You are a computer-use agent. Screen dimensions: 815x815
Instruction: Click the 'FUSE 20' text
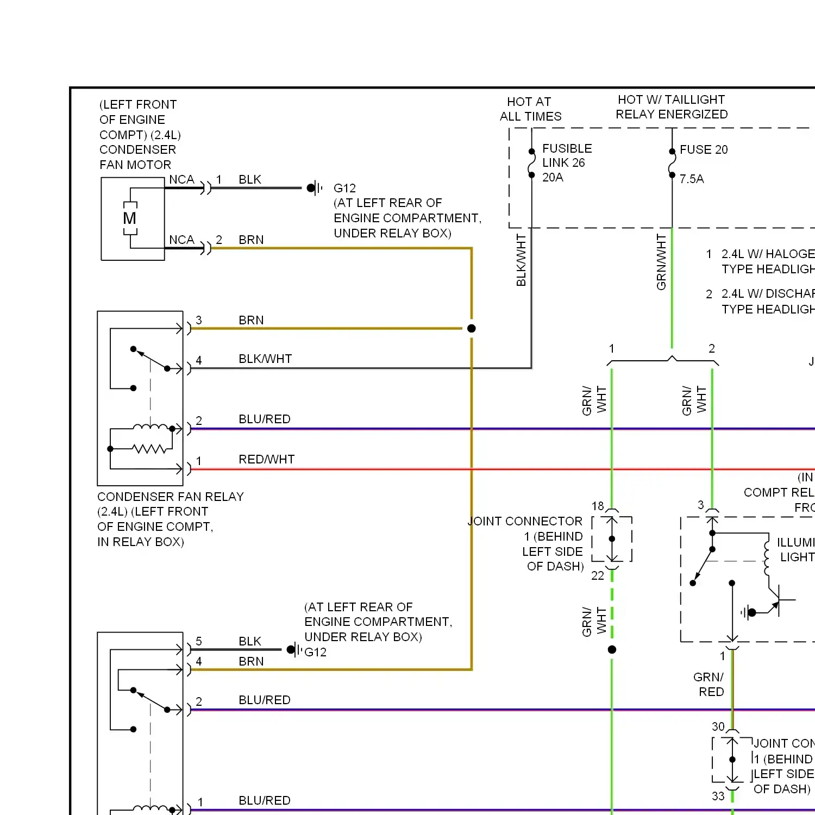pos(704,149)
